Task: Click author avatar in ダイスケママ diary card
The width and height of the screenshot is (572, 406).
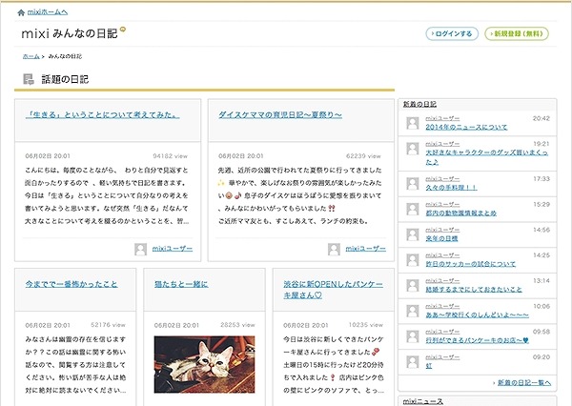Action: click(334, 249)
